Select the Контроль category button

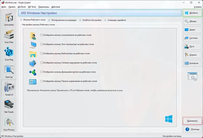coord(192,63)
